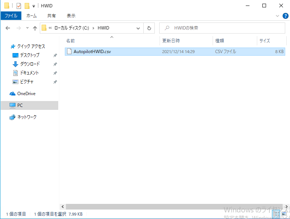This screenshot has width=290, height=219.
Task: Click the PC computer icon
Action: pyautogui.click(x=13, y=105)
